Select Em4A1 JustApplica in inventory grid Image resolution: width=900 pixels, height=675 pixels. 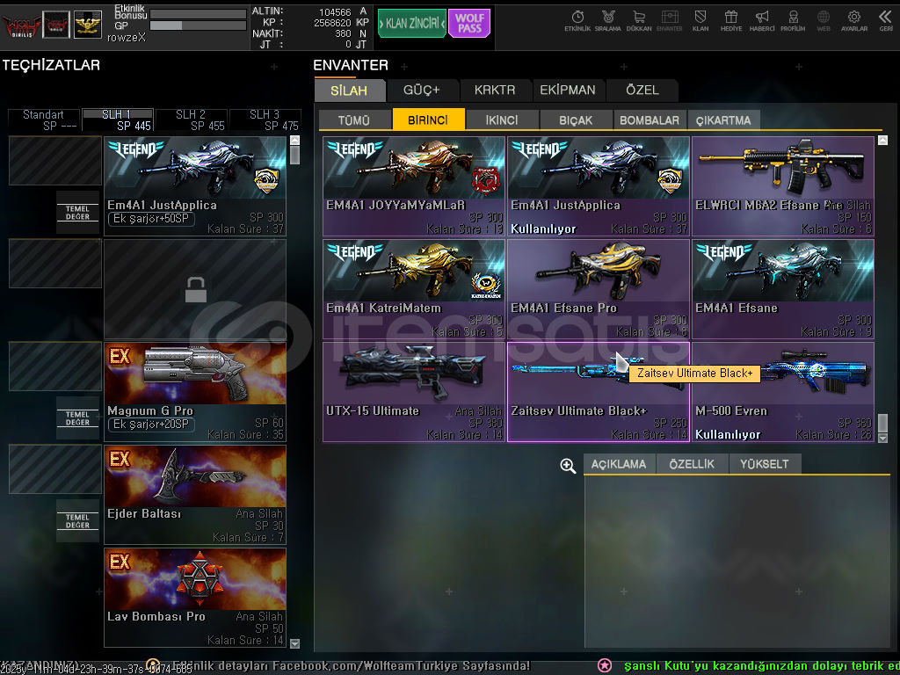599,186
